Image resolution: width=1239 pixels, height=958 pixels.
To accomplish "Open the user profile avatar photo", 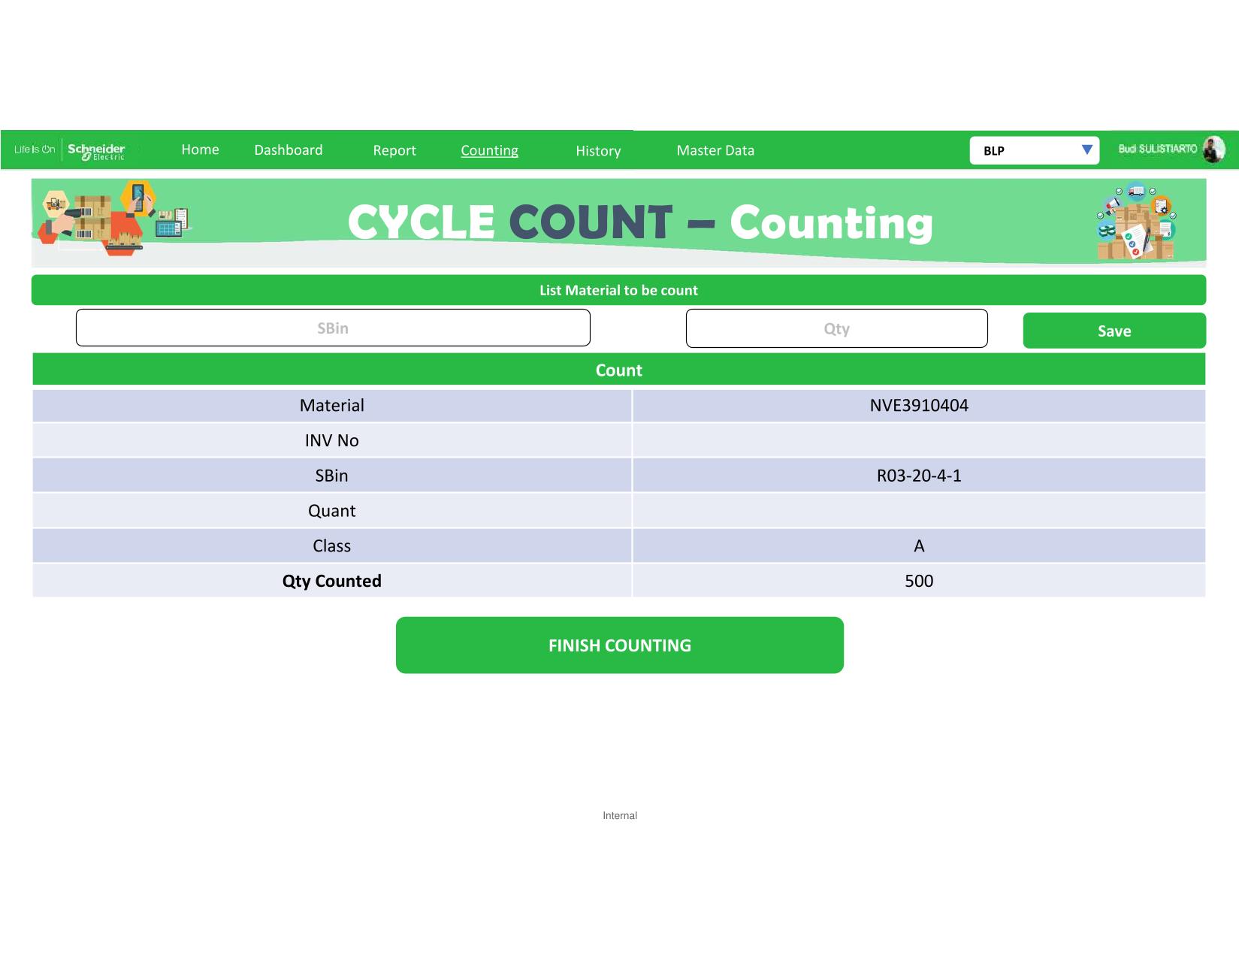I will coord(1213,150).
